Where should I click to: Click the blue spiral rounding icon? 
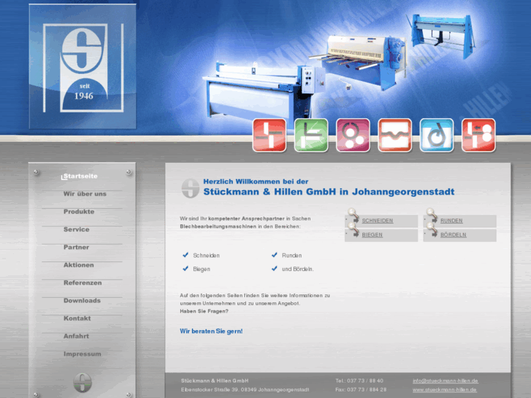tap(437, 135)
